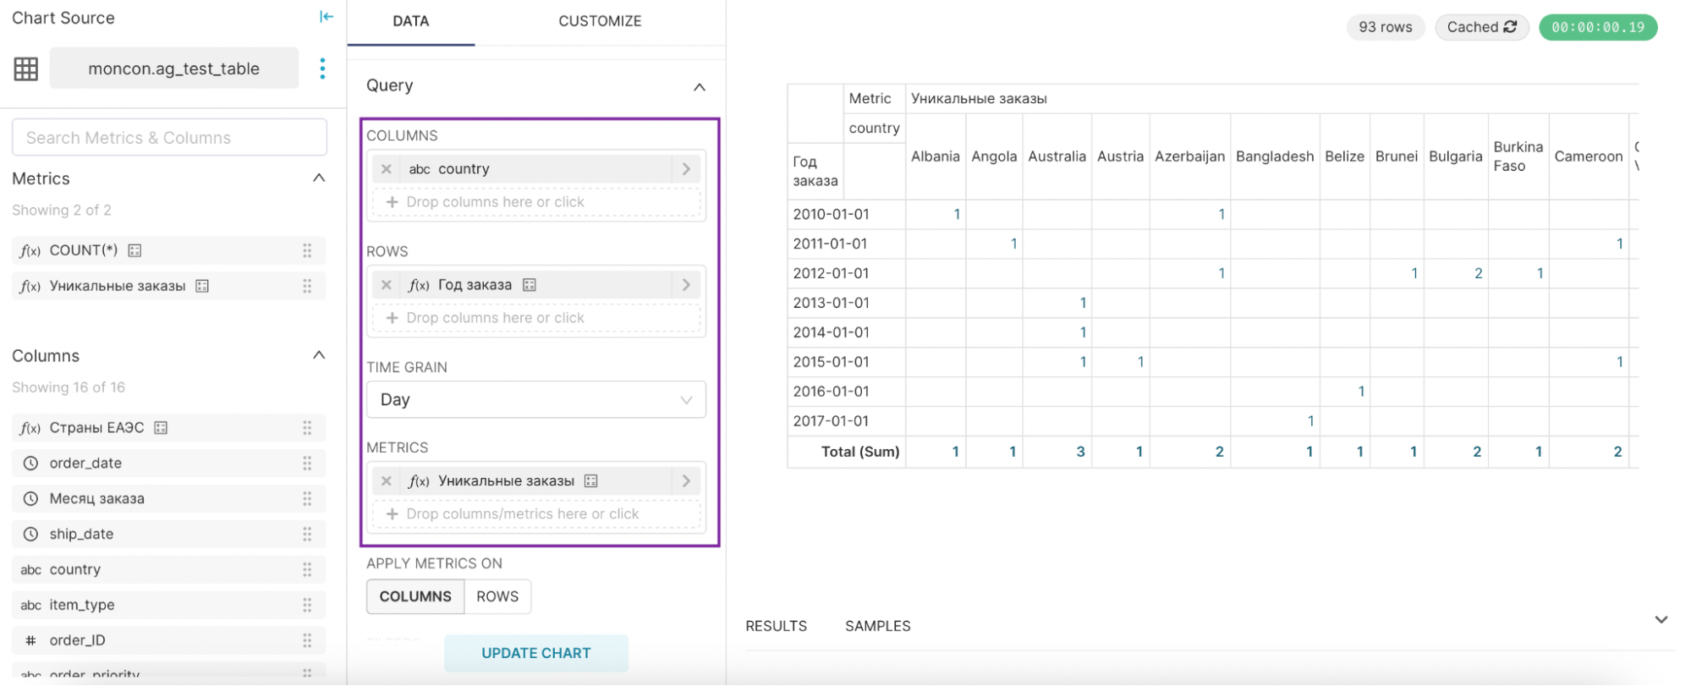Click the Cached refresh icon
This screenshot has height=686, width=1691.
[1510, 27]
